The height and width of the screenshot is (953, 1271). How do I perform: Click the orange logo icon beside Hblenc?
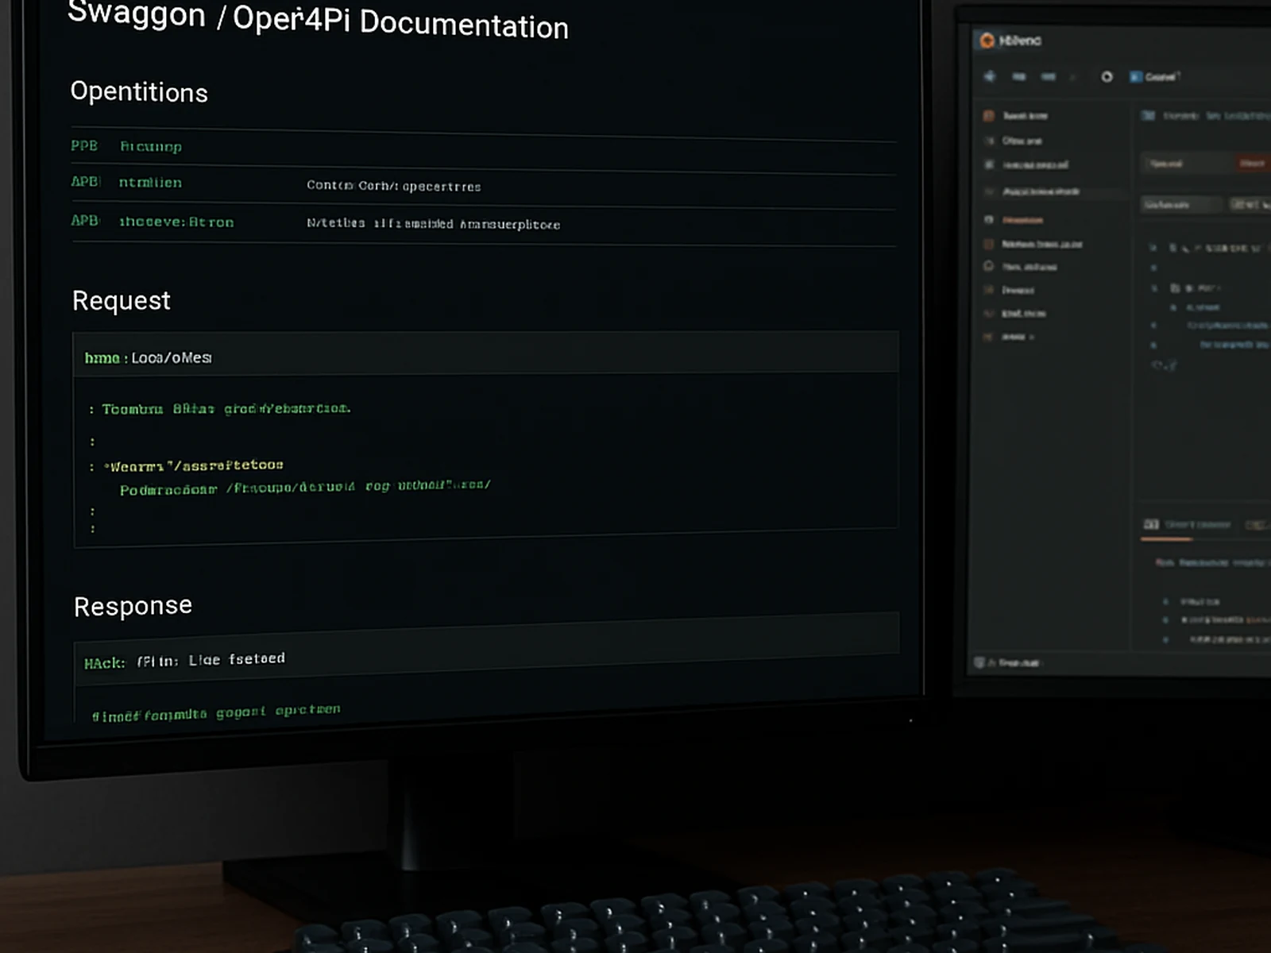(987, 41)
